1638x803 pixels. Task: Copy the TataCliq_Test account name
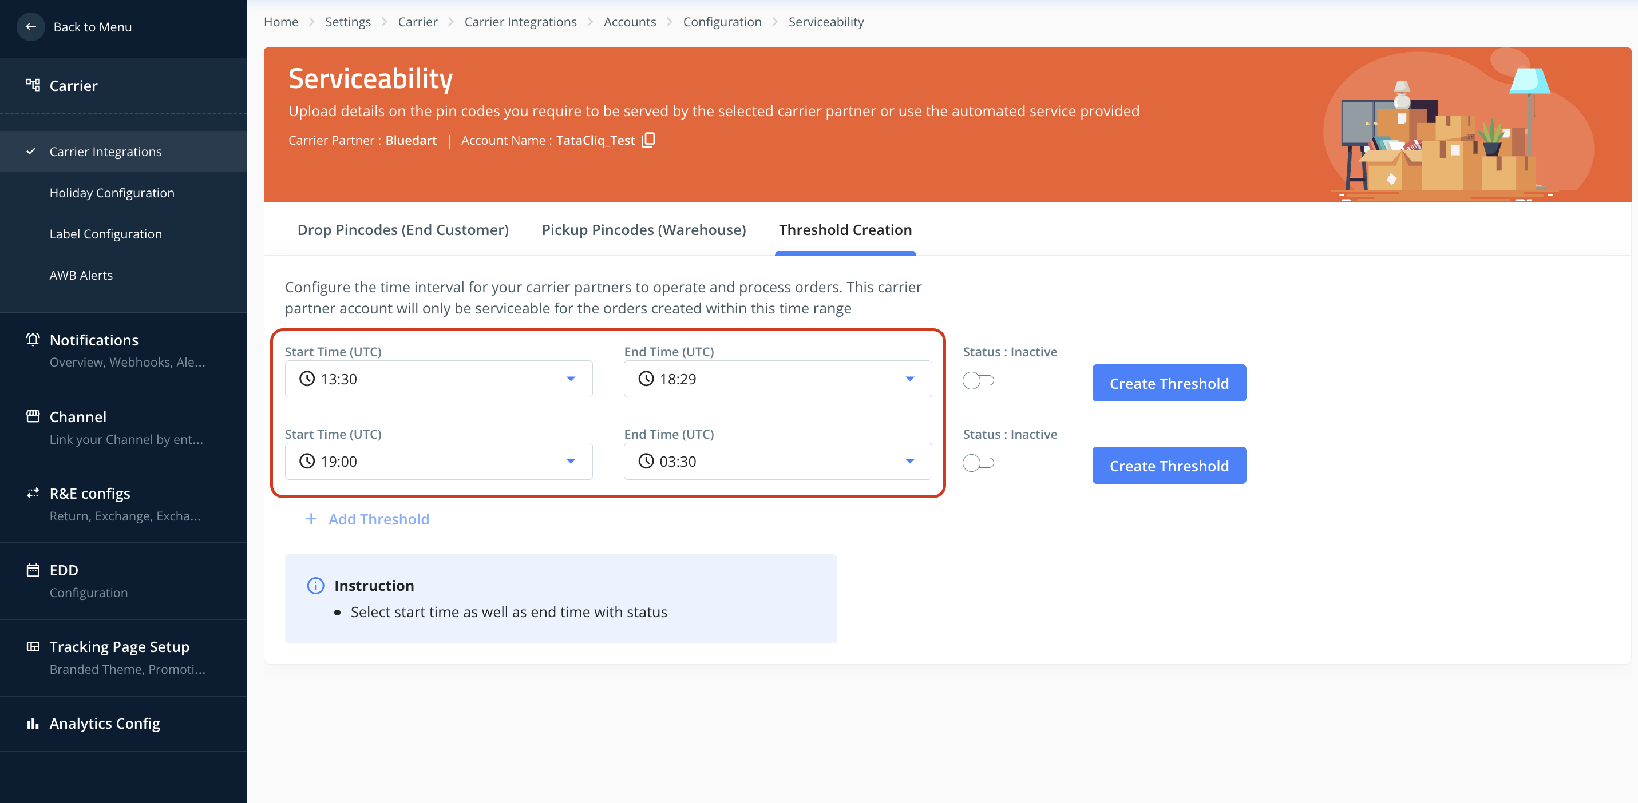point(648,140)
